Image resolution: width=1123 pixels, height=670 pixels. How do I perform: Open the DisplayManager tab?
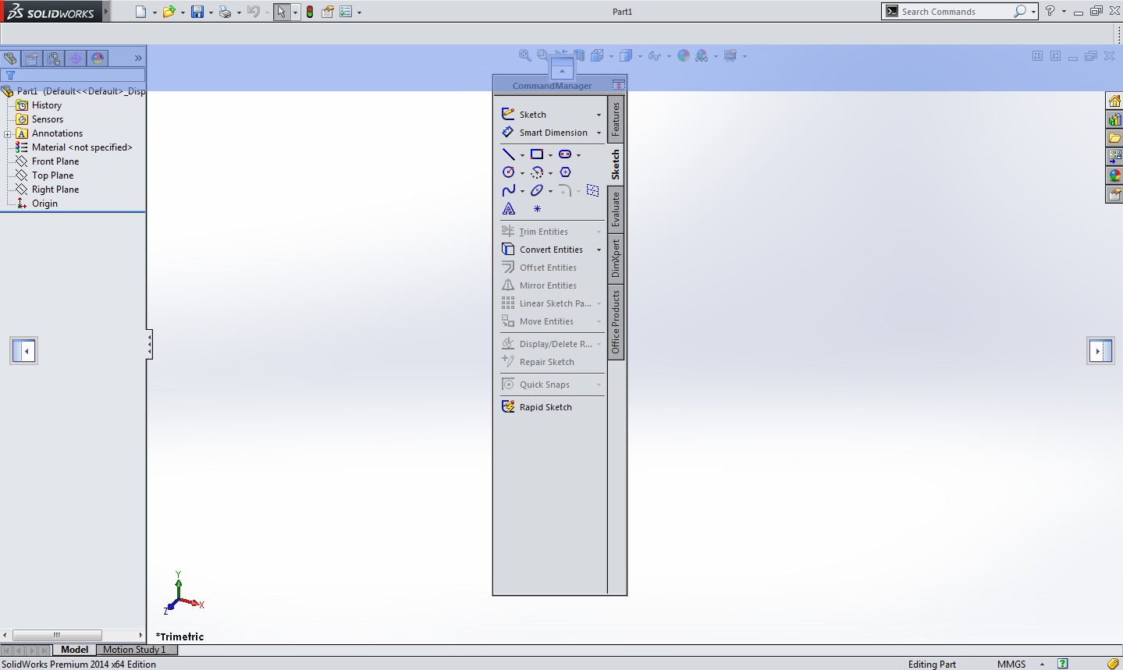[98, 58]
